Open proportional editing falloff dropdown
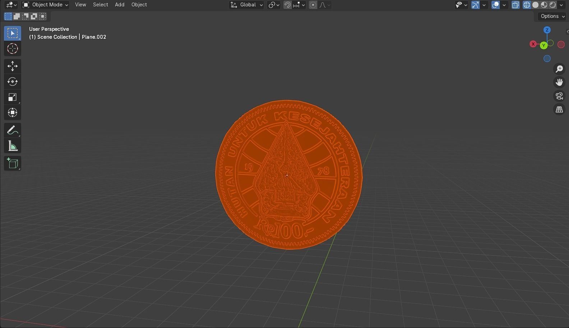 325,5
